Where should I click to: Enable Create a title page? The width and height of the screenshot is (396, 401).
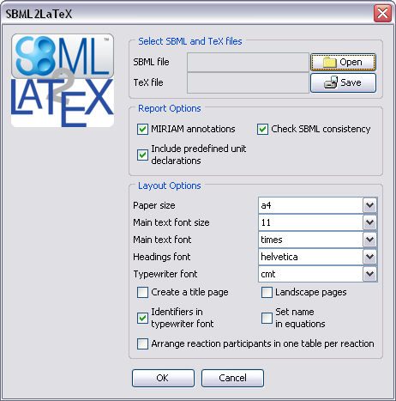[142, 293]
